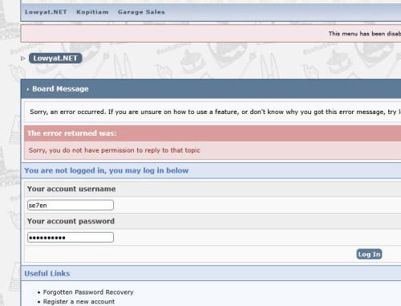Click the Log In button
Viewport: 401px width, 306px height.
pos(369,254)
